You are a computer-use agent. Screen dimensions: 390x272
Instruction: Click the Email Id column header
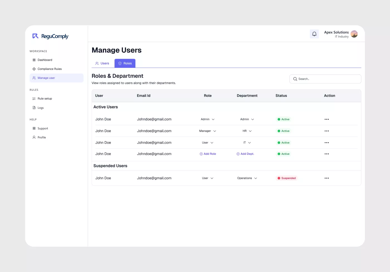[144, 95]
